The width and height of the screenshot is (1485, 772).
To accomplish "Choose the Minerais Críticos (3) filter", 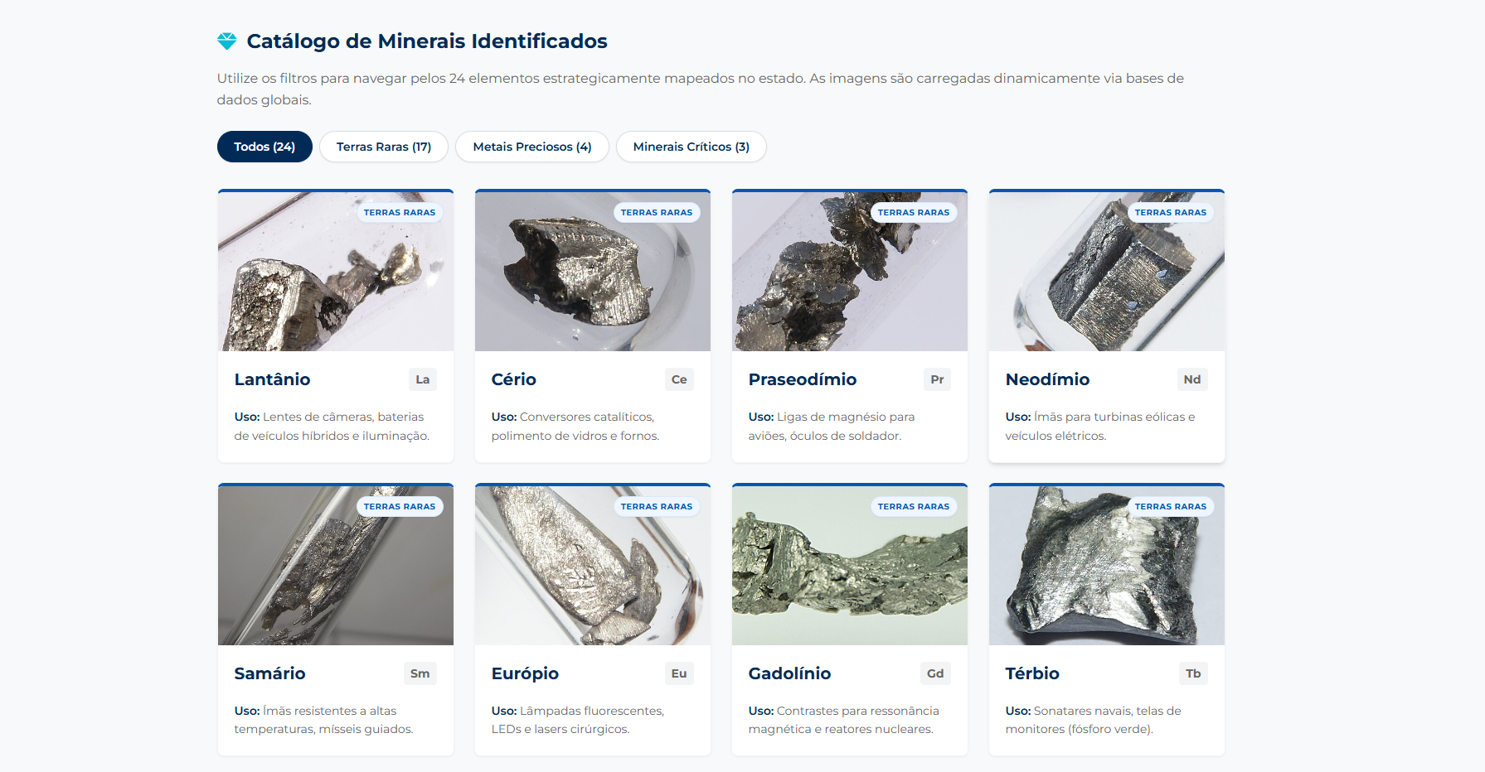I will (692, 147).
